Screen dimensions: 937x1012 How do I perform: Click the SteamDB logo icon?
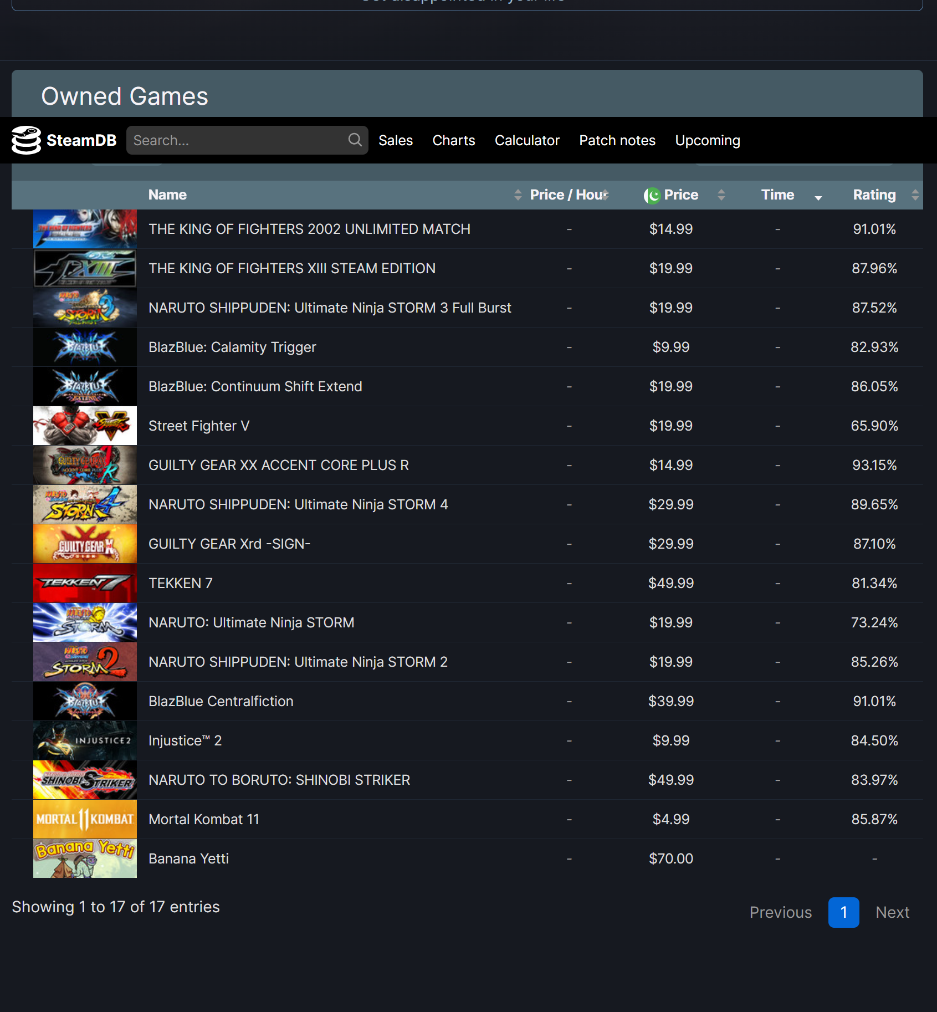pyautogui.click(x=26, y=140)
